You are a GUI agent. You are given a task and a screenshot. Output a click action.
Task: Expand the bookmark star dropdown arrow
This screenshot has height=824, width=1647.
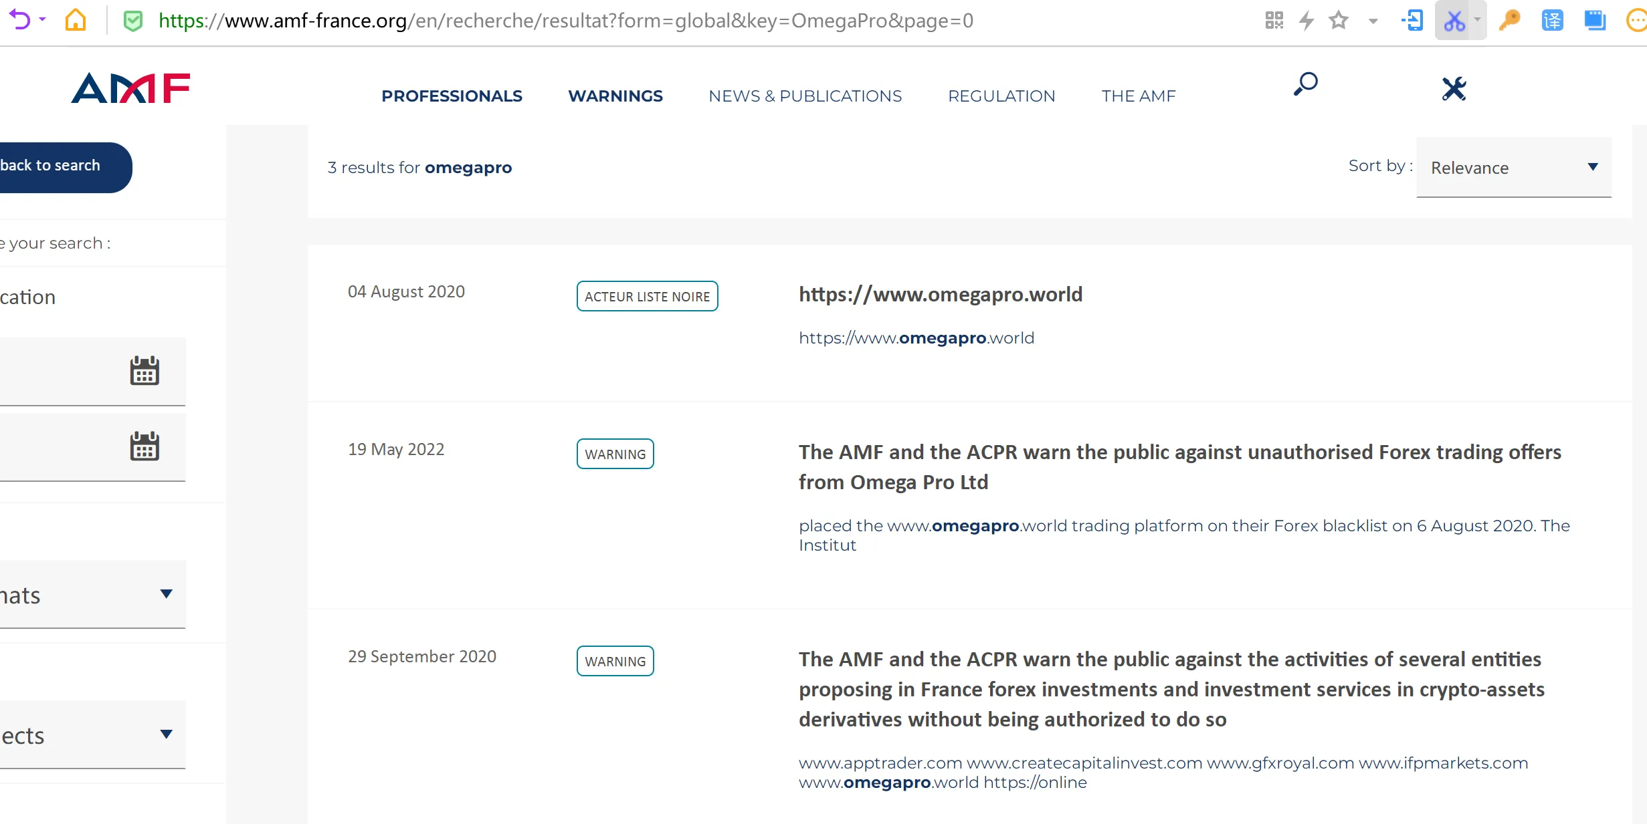click(x=1373, y=21)
